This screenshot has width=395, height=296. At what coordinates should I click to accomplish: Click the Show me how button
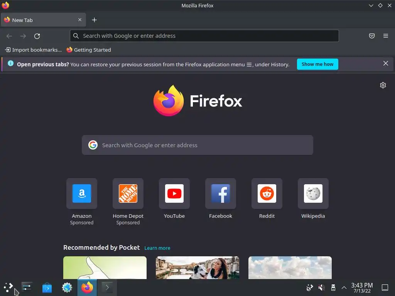click(317, 64)
